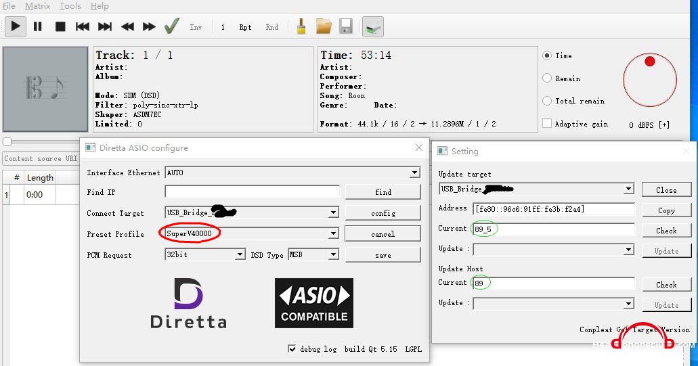698x366 pixels.
Task: Fast forward the current track
Action: click(149, 26)
